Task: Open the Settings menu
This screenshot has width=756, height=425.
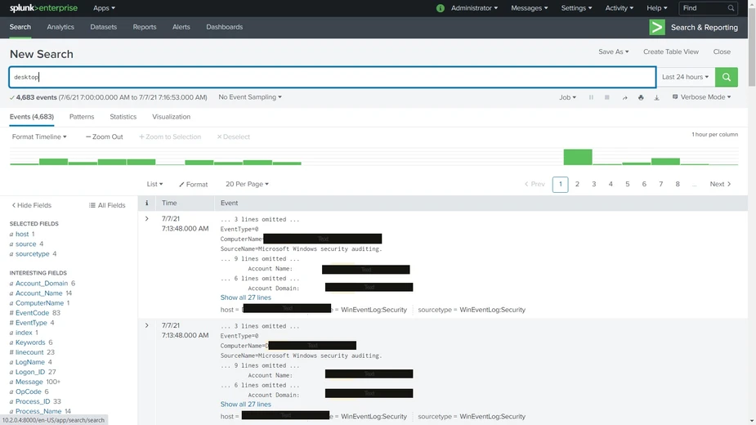Action: click(576, 8)
